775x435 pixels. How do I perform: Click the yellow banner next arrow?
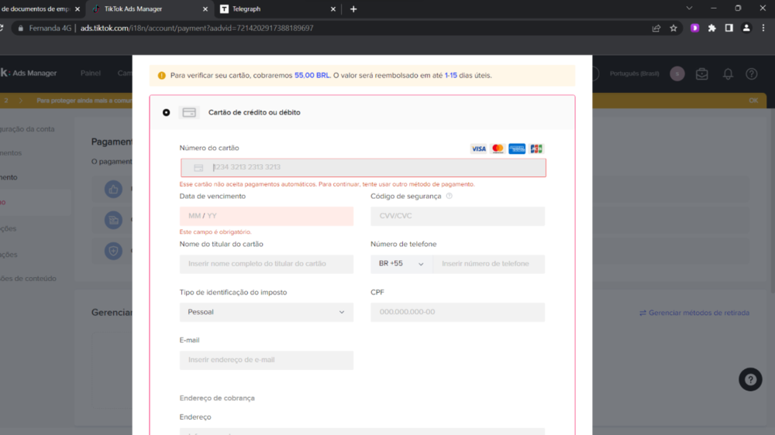[21, 101]
